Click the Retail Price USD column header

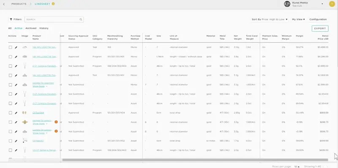coord(323,37)
